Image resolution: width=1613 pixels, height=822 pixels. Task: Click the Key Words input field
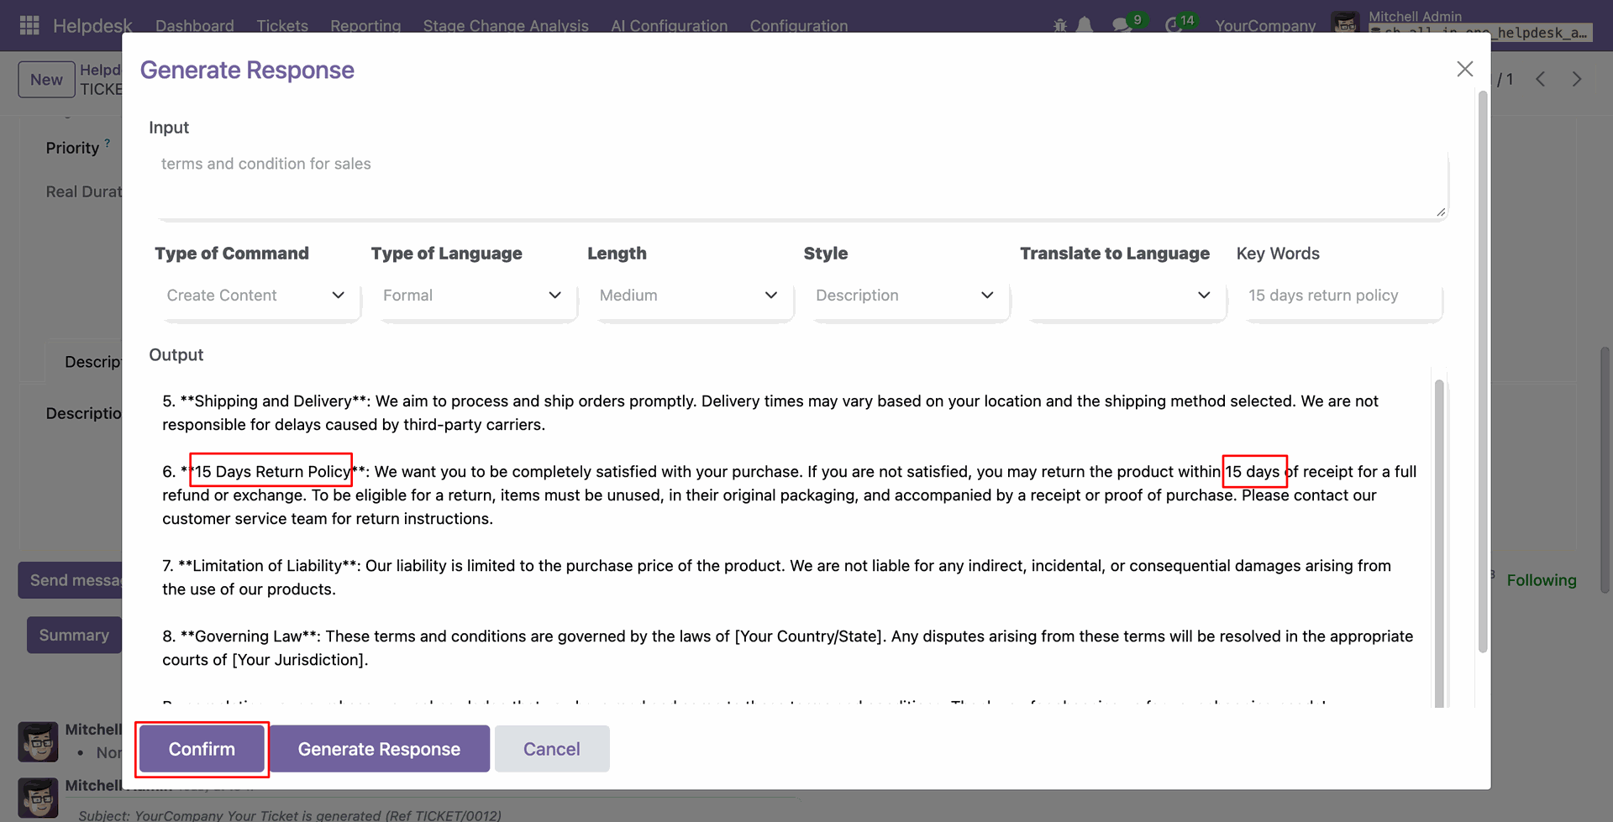coord(1342,296)
